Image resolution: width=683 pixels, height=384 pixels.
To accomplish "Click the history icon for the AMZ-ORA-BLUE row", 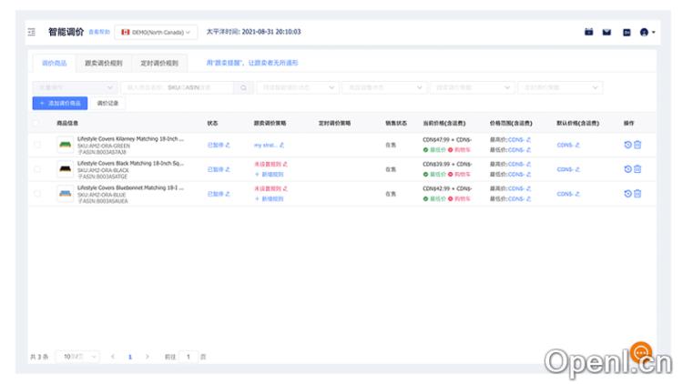I will pos(627,194).
